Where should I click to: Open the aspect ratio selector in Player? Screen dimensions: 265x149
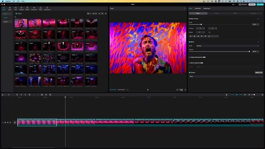pos(181,90)
